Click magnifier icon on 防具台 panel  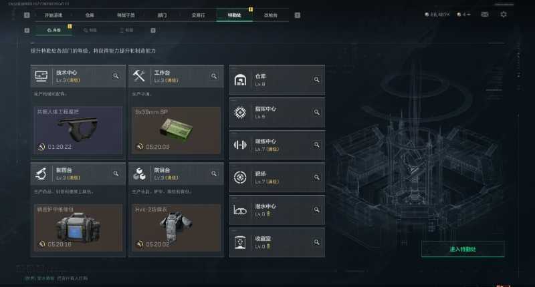coord(214,174)
